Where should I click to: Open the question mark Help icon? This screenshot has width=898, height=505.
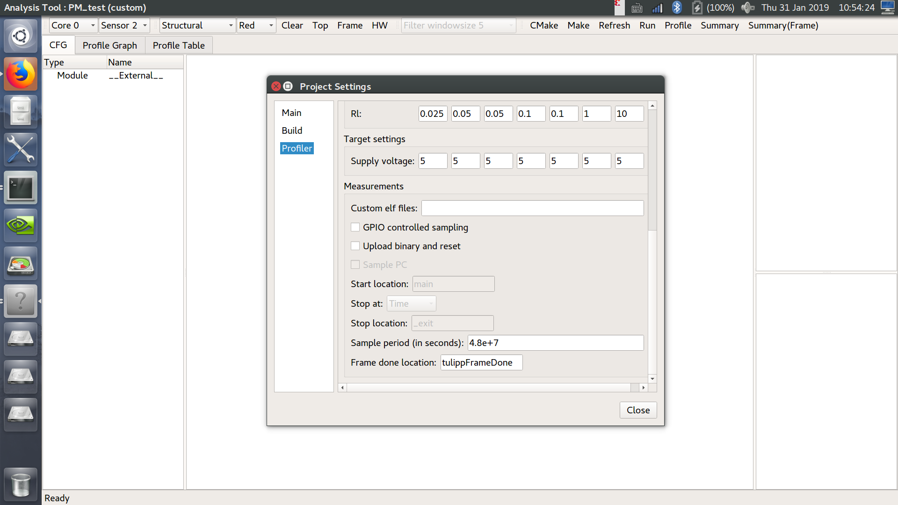(21, 302)
